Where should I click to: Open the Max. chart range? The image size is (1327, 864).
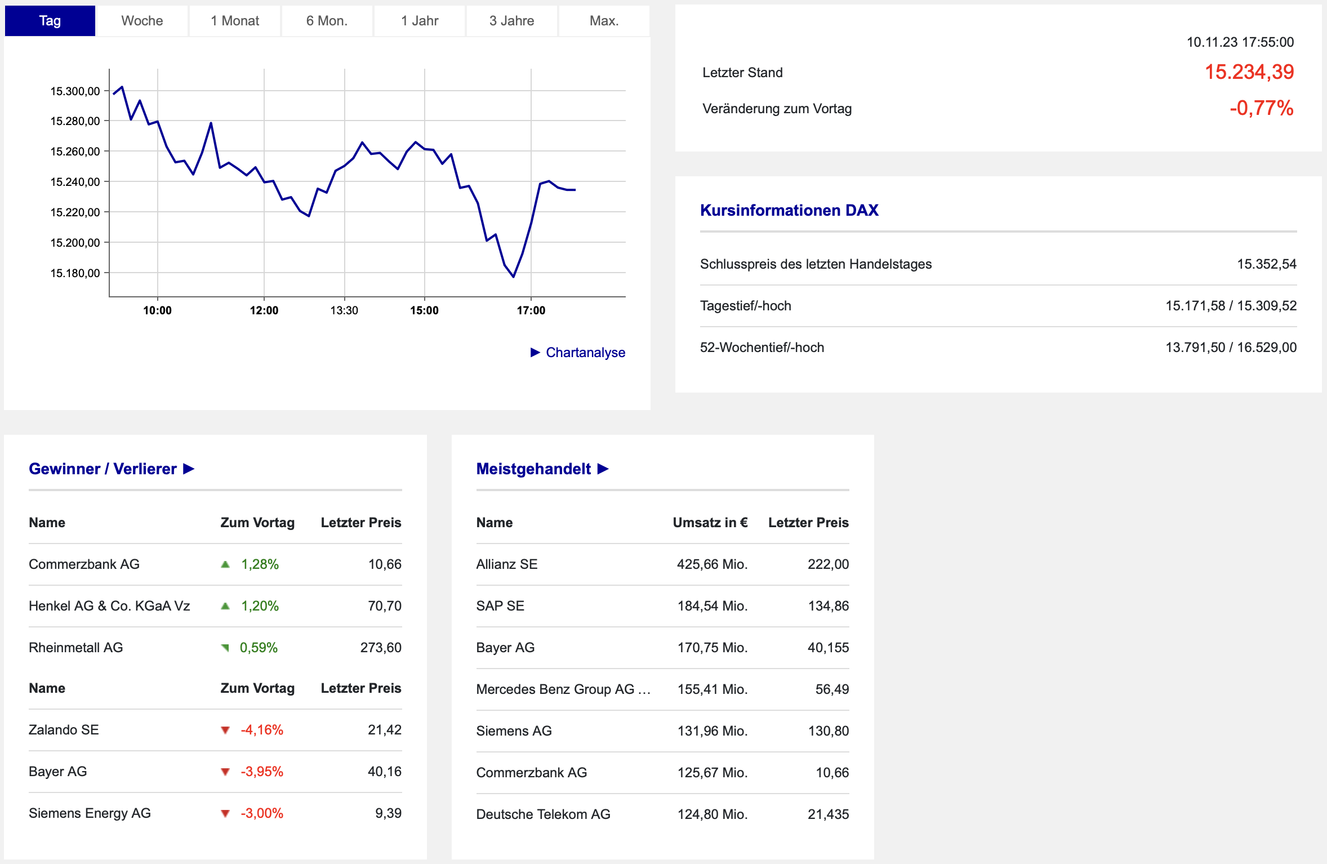click(604, 21)
